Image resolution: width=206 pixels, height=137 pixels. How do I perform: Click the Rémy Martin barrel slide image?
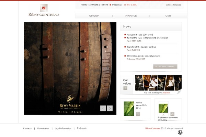70,68
